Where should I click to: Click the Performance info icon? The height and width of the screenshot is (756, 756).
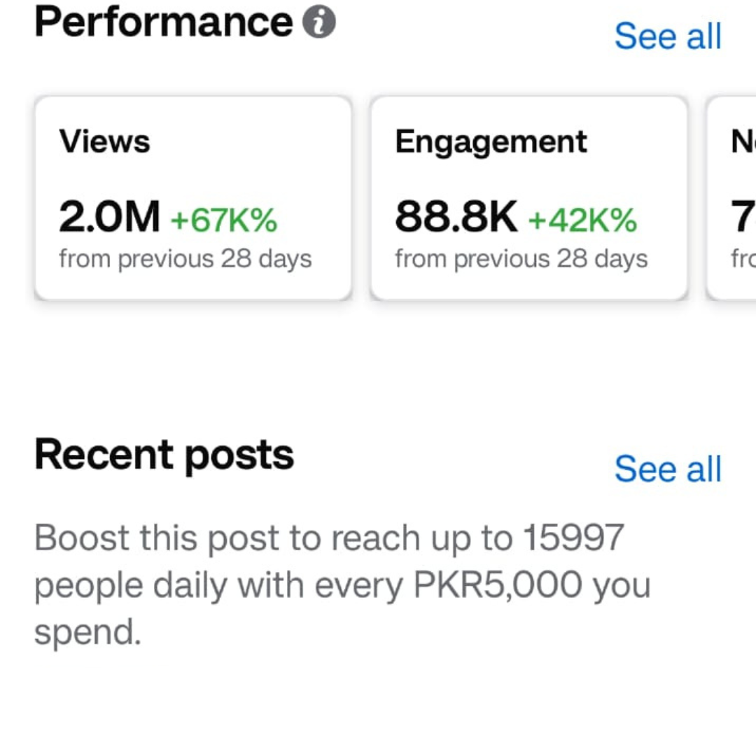pyautogui.click(x=318, y=22)
